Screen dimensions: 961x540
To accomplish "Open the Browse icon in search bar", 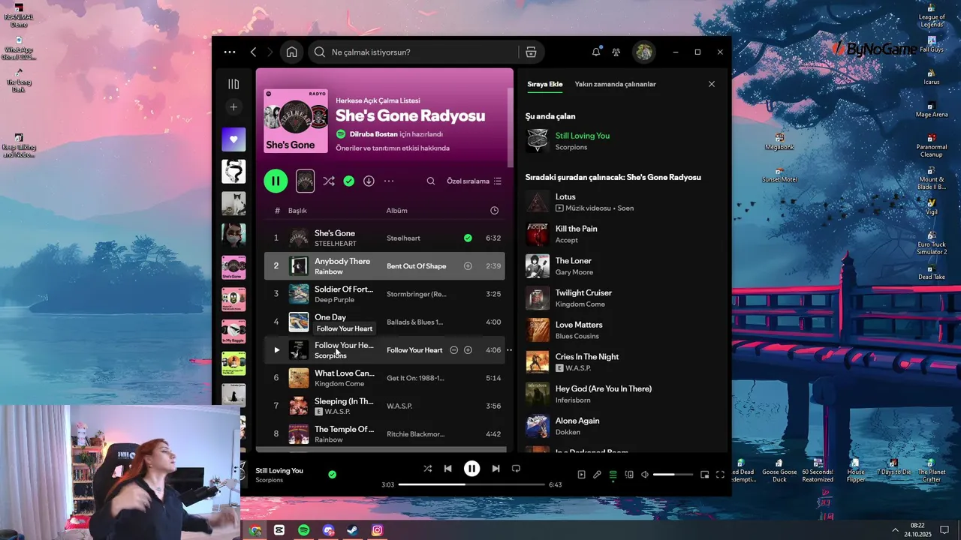I will pos(531,52).
